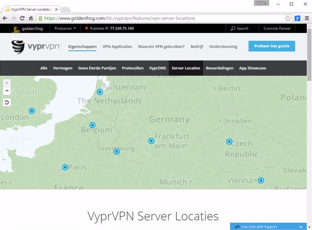Expand the Producten dropdown
This screenshot has height=230, width=312.
(x=65, y=28)
